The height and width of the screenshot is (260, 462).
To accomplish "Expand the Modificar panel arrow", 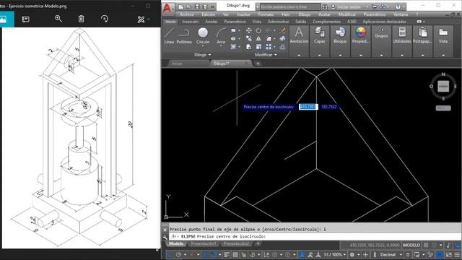I will click(276, 55).
